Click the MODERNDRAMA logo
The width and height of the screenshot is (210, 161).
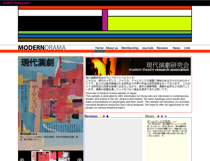(x=42, y=48)
